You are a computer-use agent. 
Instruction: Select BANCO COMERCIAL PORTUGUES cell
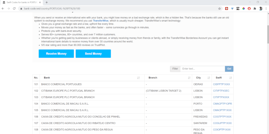pos(92,84)
